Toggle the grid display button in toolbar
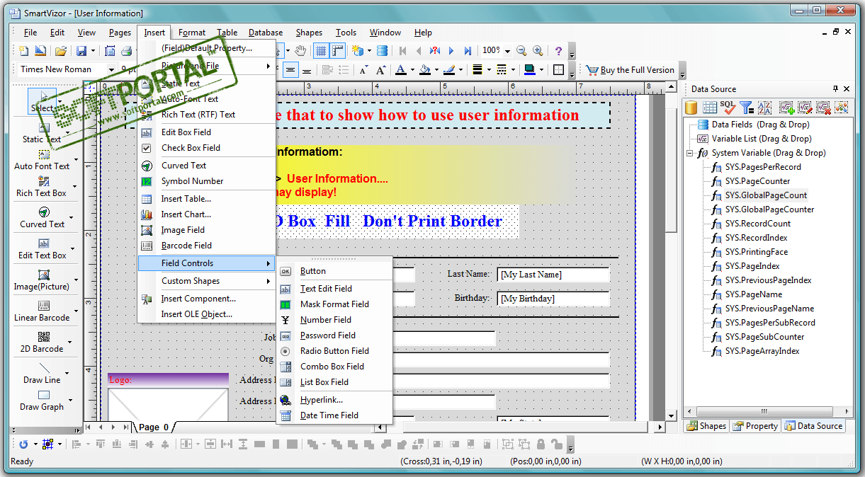Viewport: 865px width, 477px height. [x=320, y=50]
